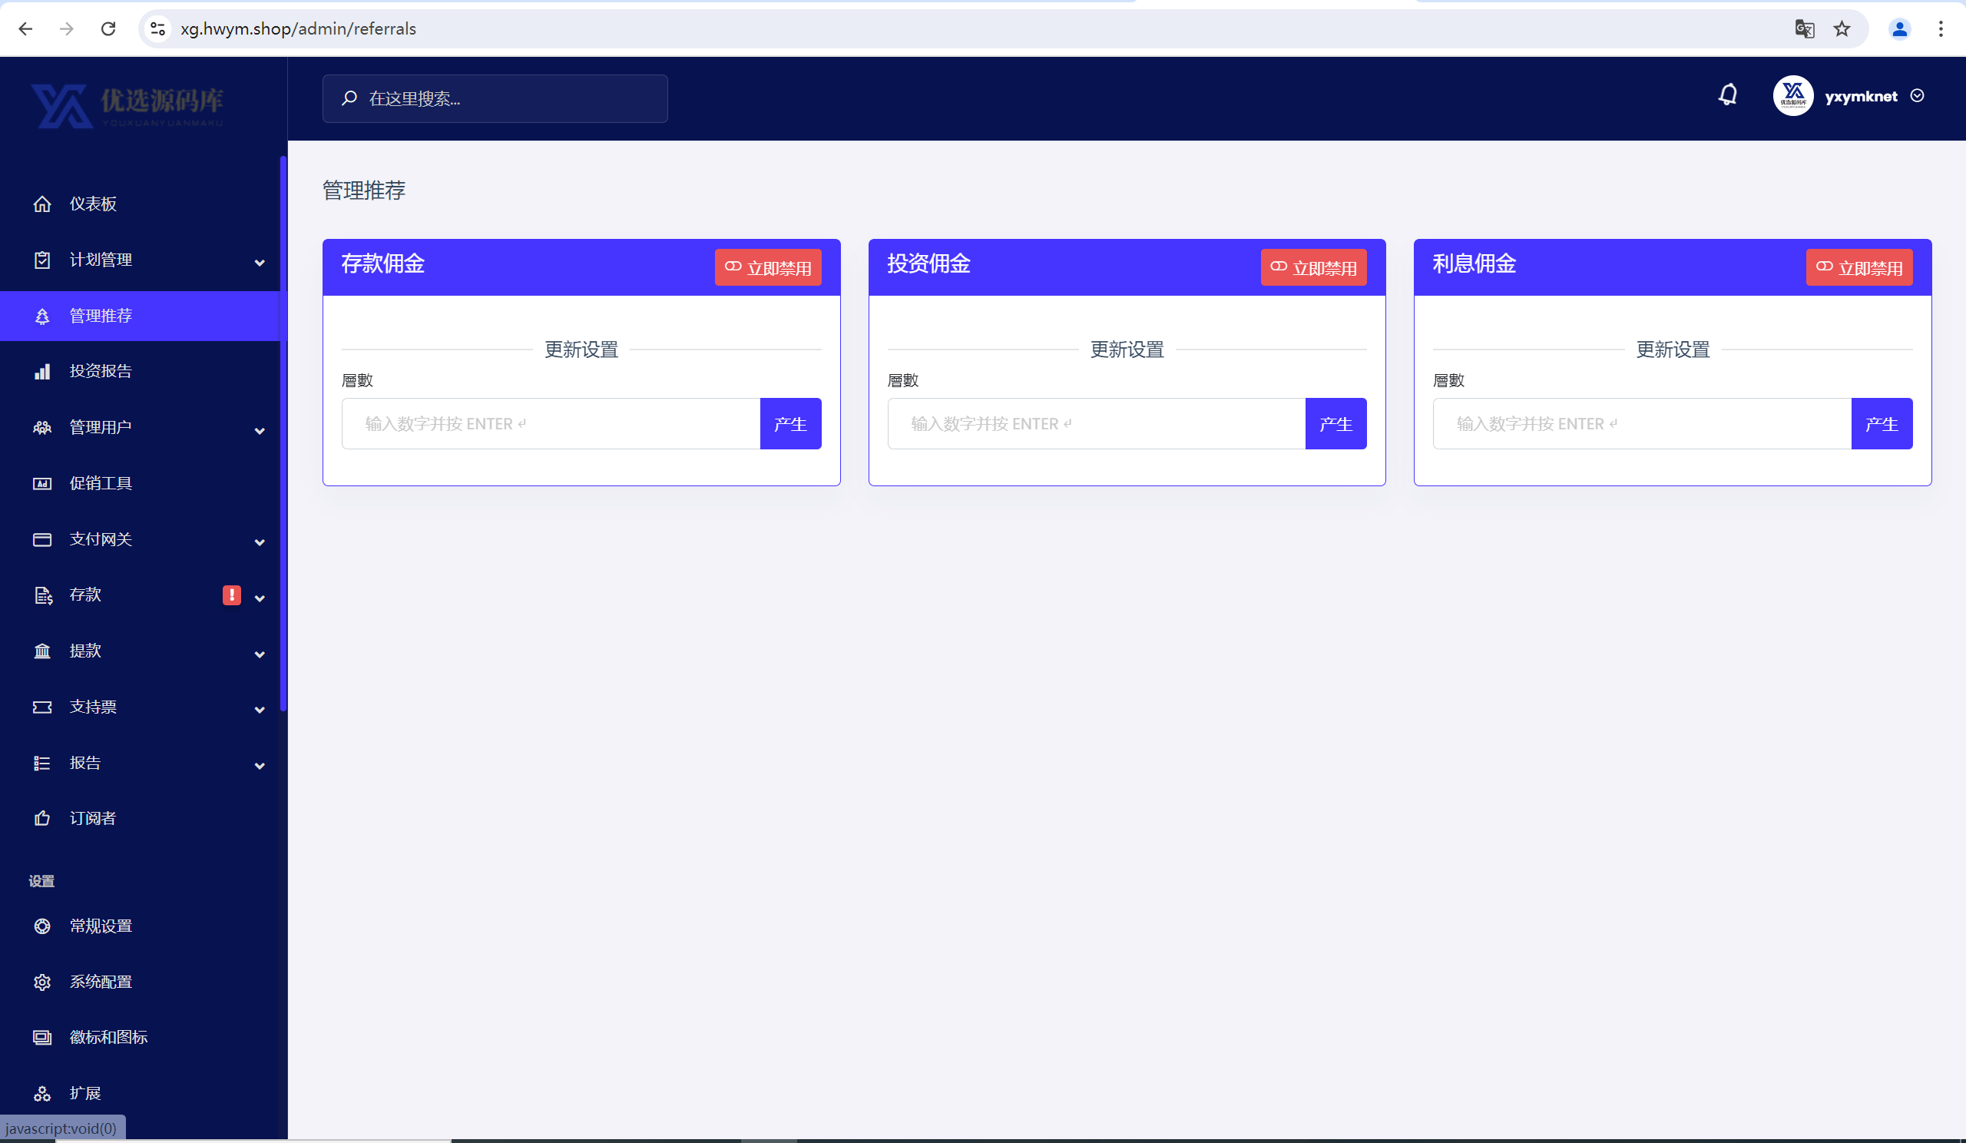Click the dashboard home icon
The height and width of the screenshot is (1143, 1966).
tap(42, 204)
